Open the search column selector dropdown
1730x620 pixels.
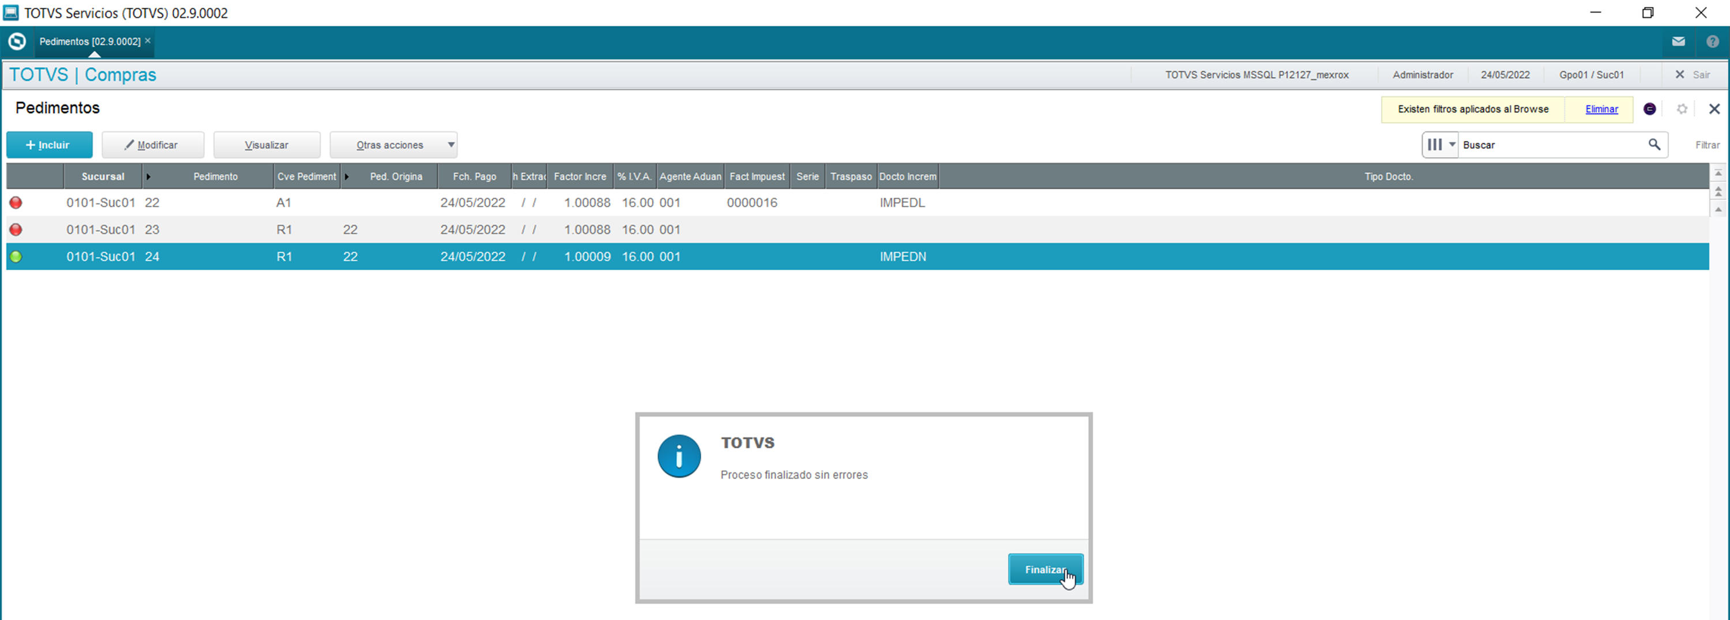1441,145
